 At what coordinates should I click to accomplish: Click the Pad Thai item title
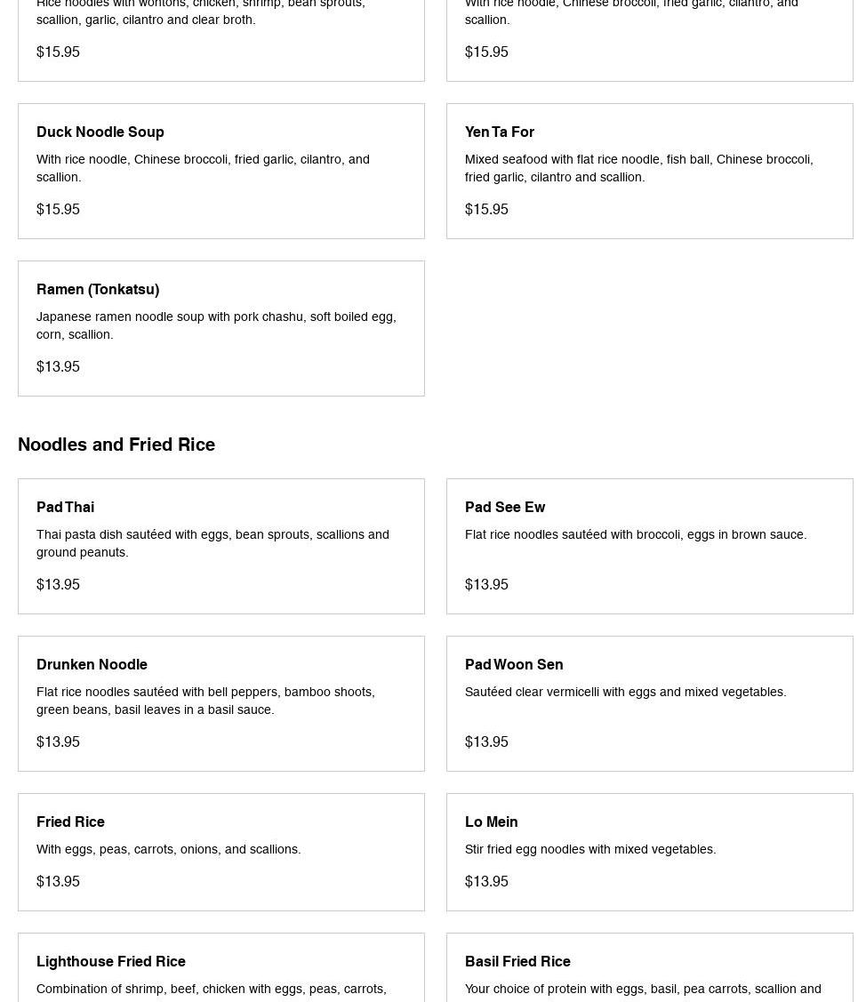(65, 507)
